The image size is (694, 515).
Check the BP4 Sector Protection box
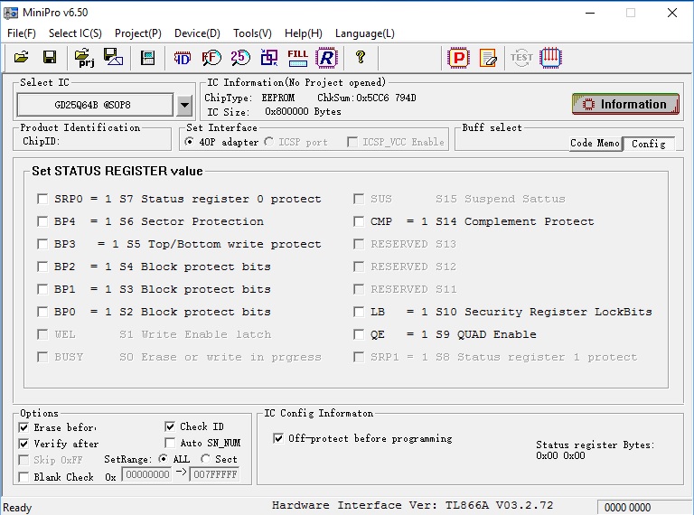click(42, 221)
